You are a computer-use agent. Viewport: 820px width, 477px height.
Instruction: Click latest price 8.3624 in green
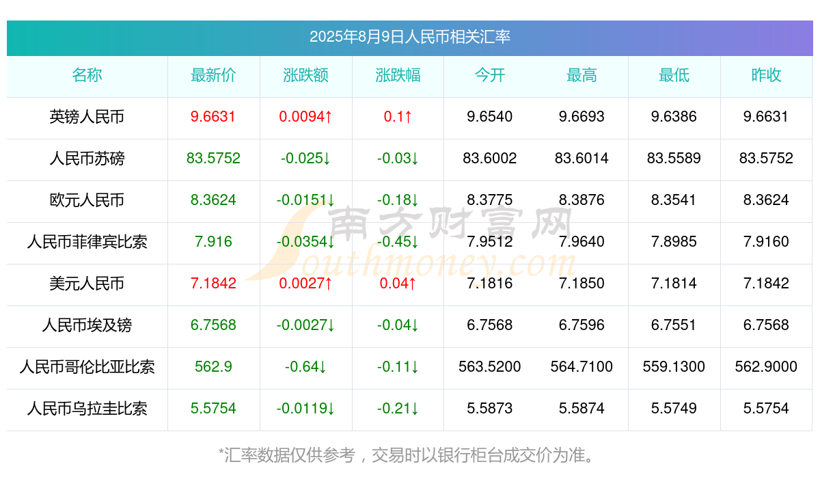[213, 200]
